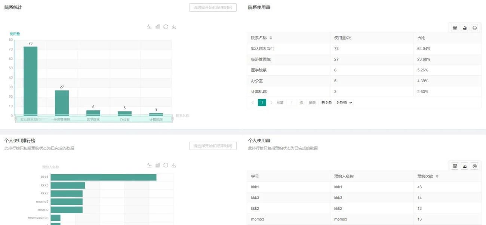Switch personal ranking chart to line view
The height and width of the screenshot is (225, 486).
click(x=150, y=165)
